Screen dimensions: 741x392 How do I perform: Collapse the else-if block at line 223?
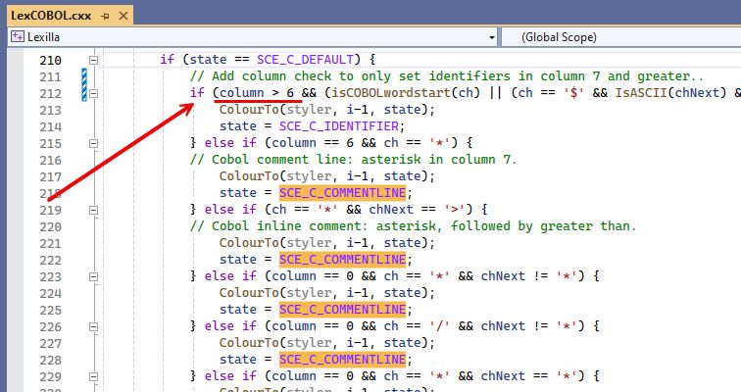[93, 276]
